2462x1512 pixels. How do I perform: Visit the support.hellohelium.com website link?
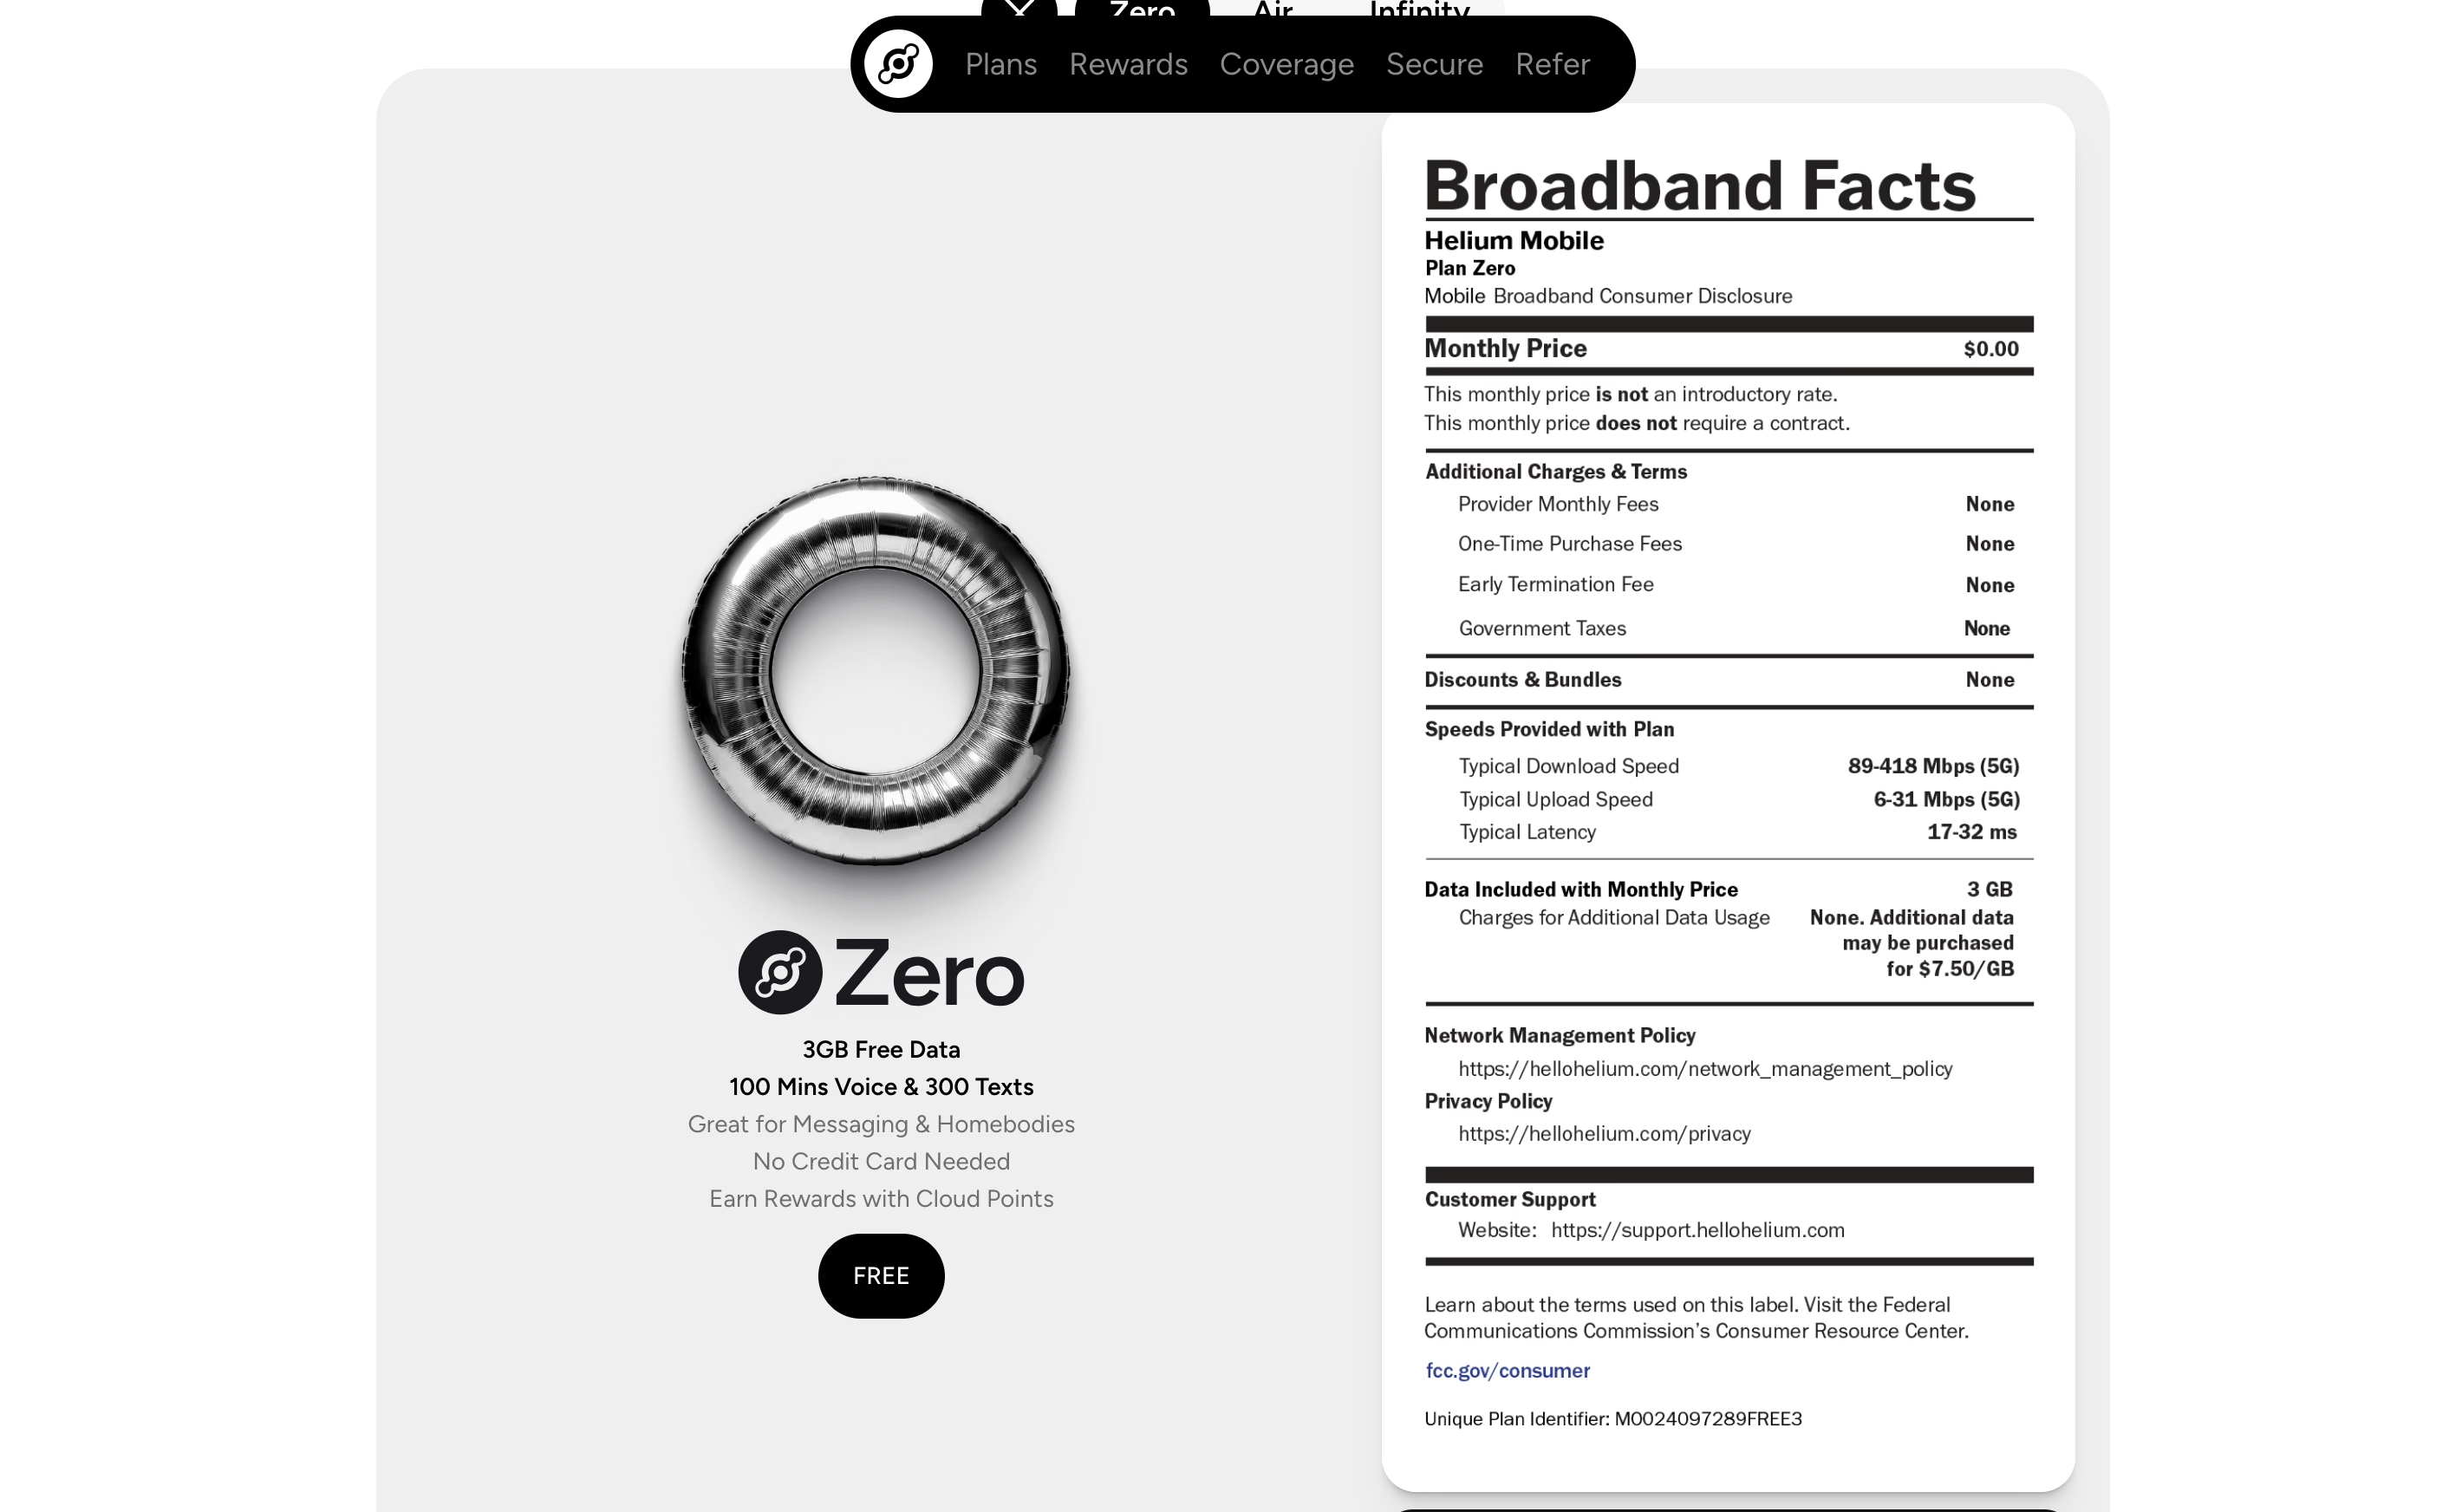coord(1697,1230)
